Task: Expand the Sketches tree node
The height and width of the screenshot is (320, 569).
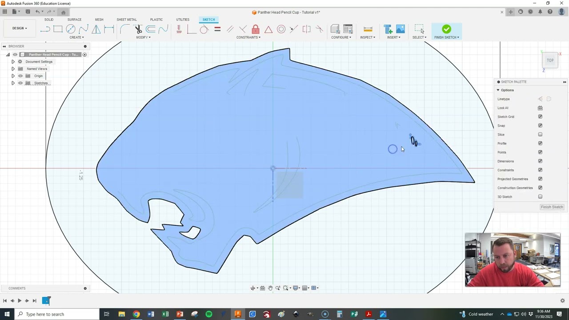Action: click(x=13, y=83)
